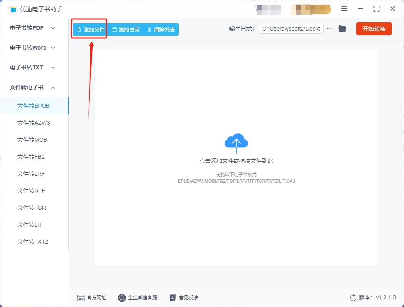Start conversion with 开始转换 button
The image size is (404, 307).
pyautogui.click(x=374, y=29)
